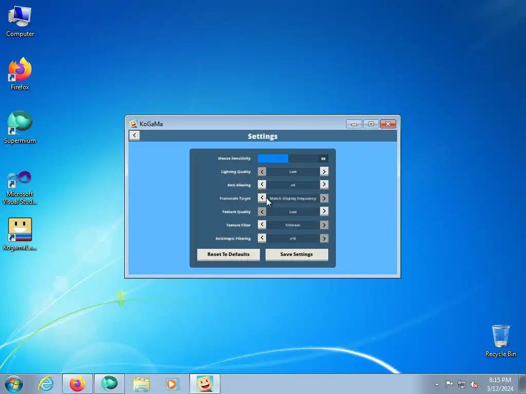The width and height of the screenshot is (526, 394).
Task: Launch Internet Explorer from taskbar
Action: (x=46, y=384)
